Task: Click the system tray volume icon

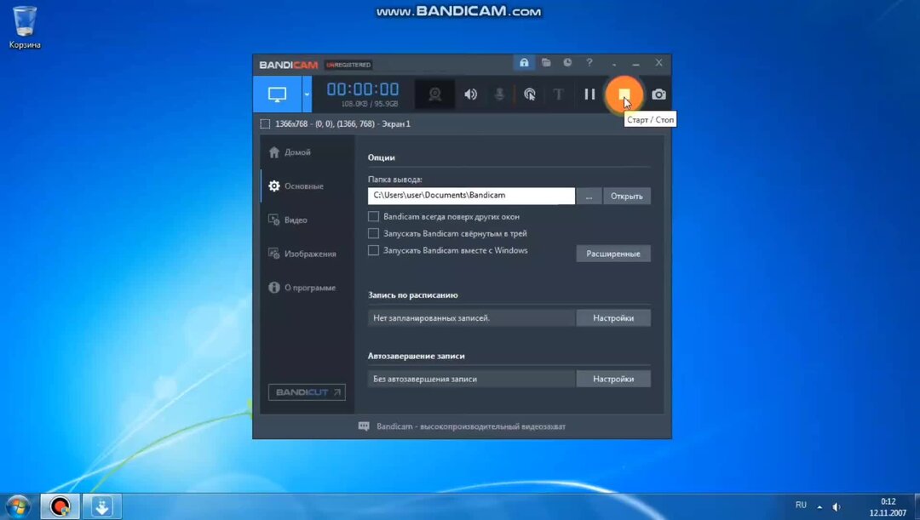Action: click(x=837, y=506)
